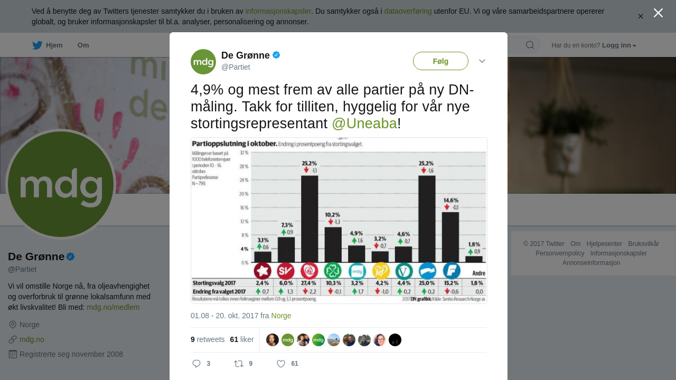Dismiss the cookie notice banner
The width and height of the screenshot is (676, 380).
coord(641,16)
